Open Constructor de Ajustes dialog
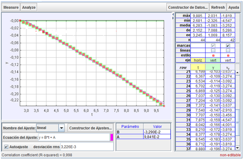Viewport: 244px width, 160px height. click(91, 128)
